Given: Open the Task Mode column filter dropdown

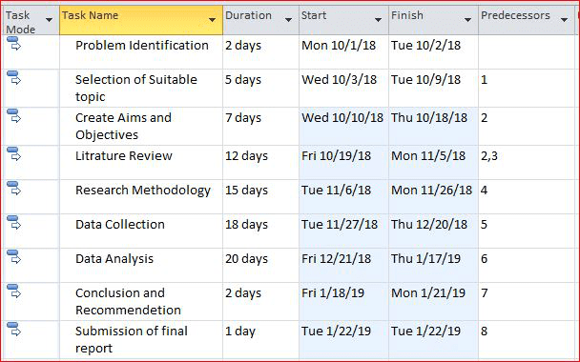Looking at the screenshot, I should [49, 20].
